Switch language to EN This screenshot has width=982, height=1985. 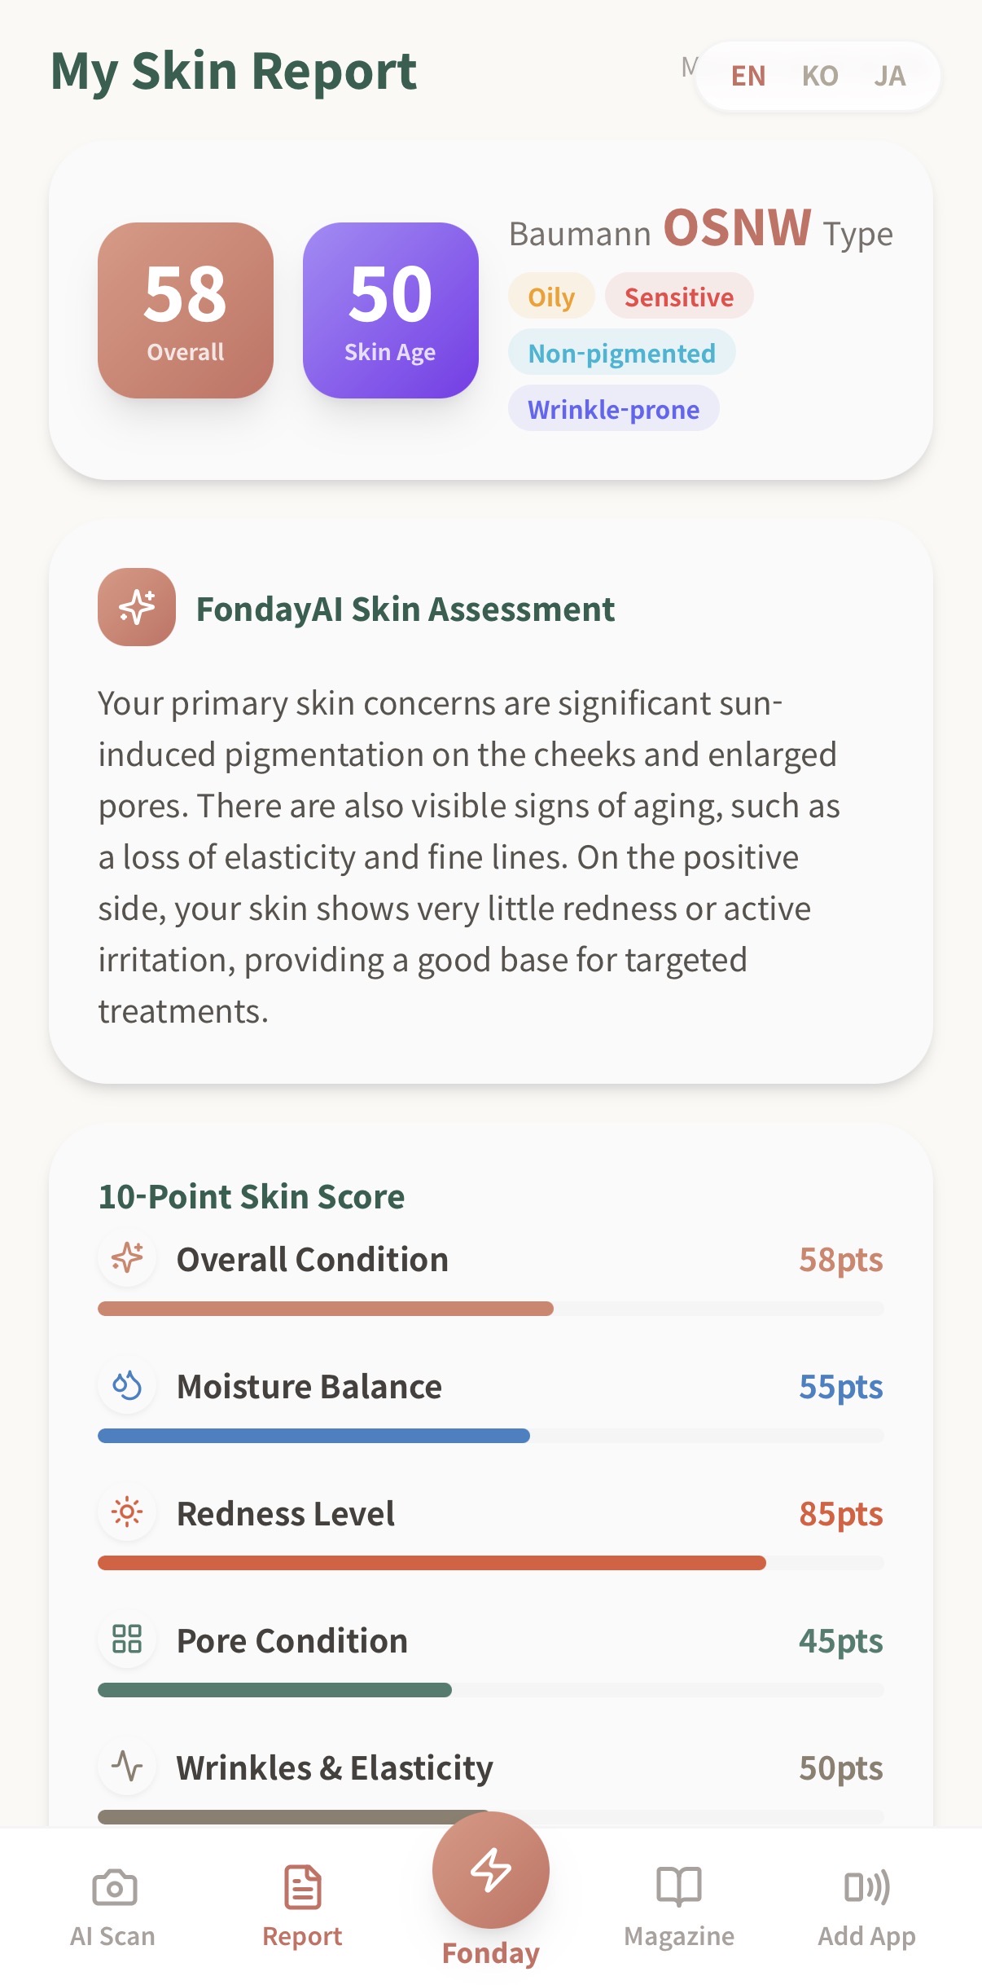click(748, 76)
